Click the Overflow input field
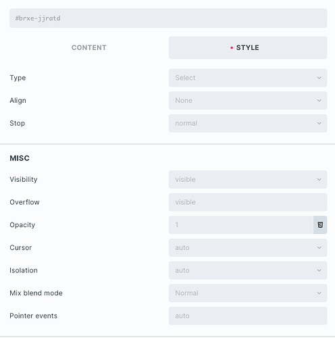 (248, 202)
